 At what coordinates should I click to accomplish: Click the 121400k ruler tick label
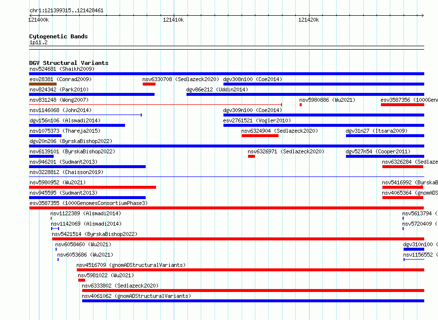tap(38, 20)
